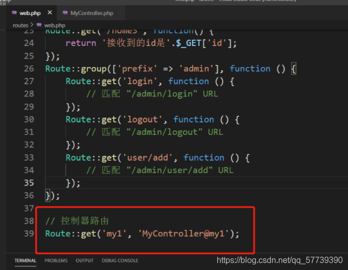Click the function keyword on line 30

click(x=193, y=119)
